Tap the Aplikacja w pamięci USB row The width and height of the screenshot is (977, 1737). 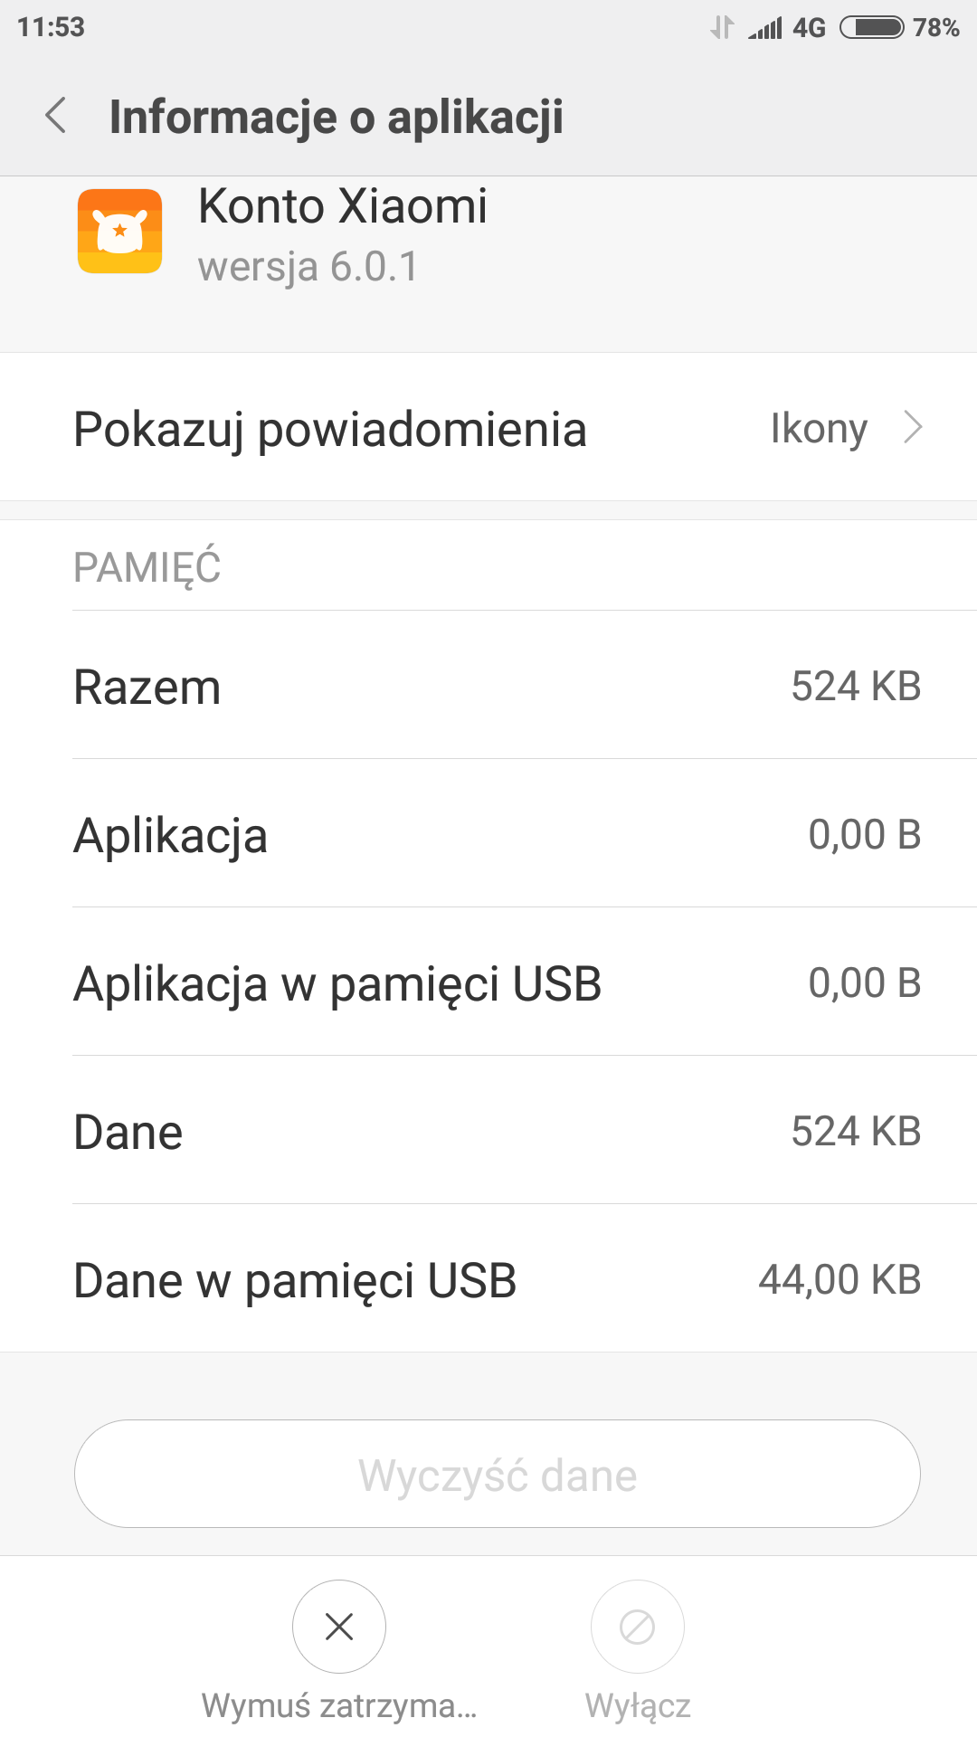(488, 982)
